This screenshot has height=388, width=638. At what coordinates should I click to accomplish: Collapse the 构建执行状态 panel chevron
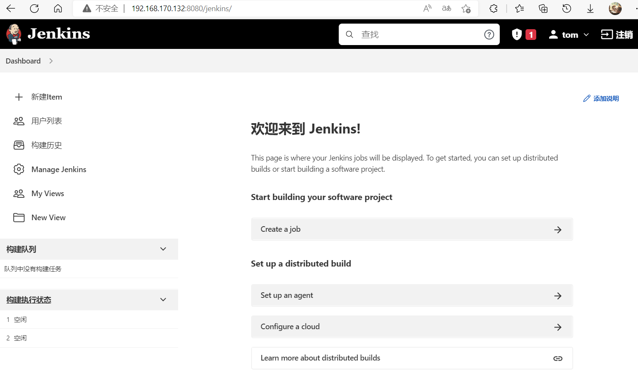click(x=163, y=300)
